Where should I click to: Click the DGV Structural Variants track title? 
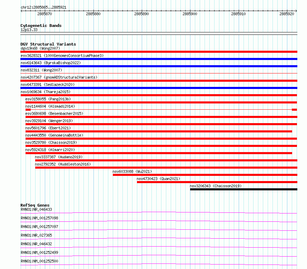click(x=48, y=44)
